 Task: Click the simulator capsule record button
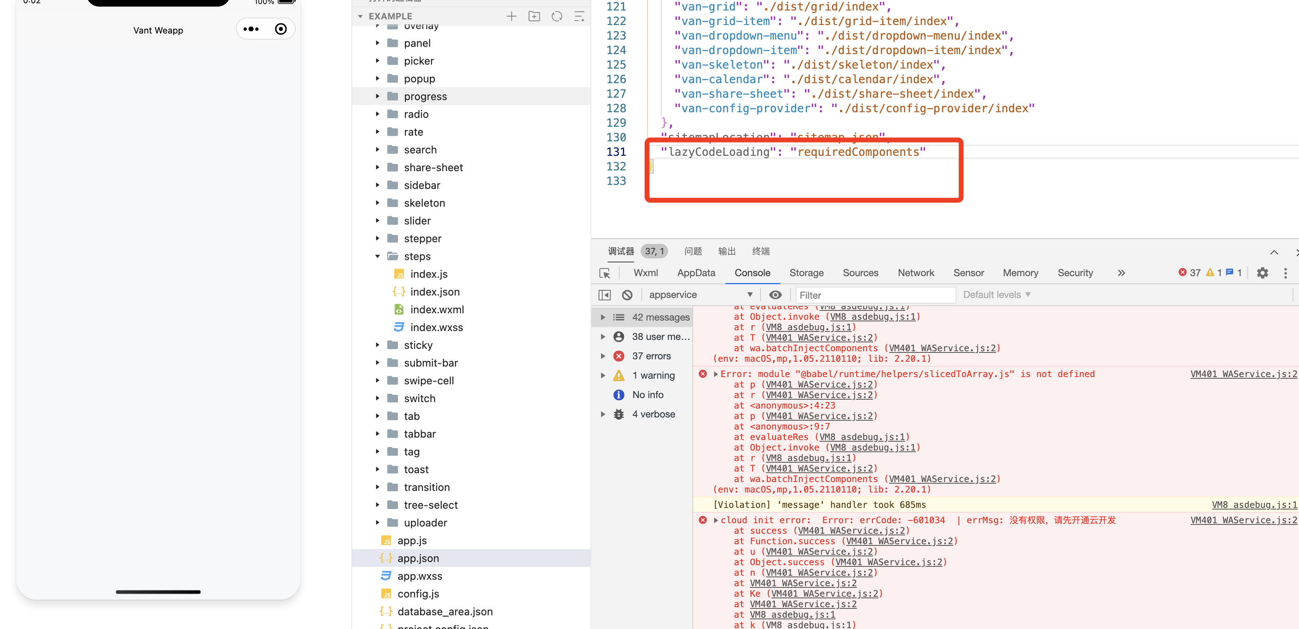coord(281,29)
